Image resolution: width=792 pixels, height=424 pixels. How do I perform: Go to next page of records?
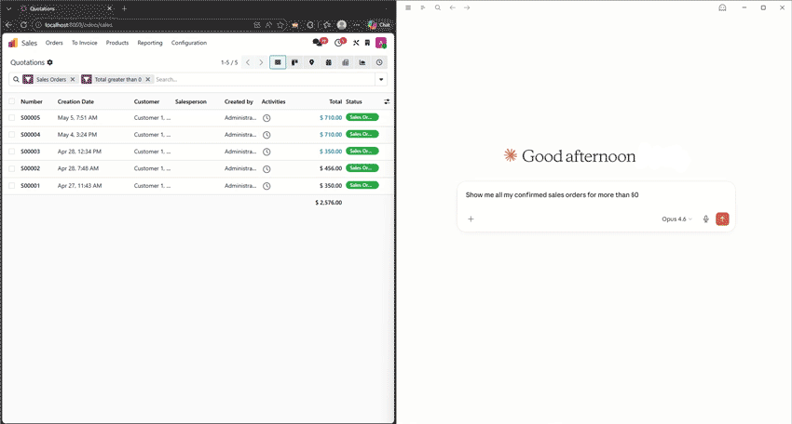(x=261, y=62)
